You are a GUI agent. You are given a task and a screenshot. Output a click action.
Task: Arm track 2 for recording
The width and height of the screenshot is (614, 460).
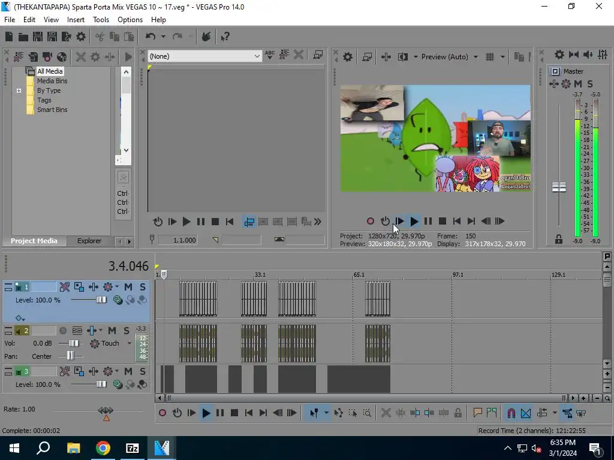tap(62, 331)
